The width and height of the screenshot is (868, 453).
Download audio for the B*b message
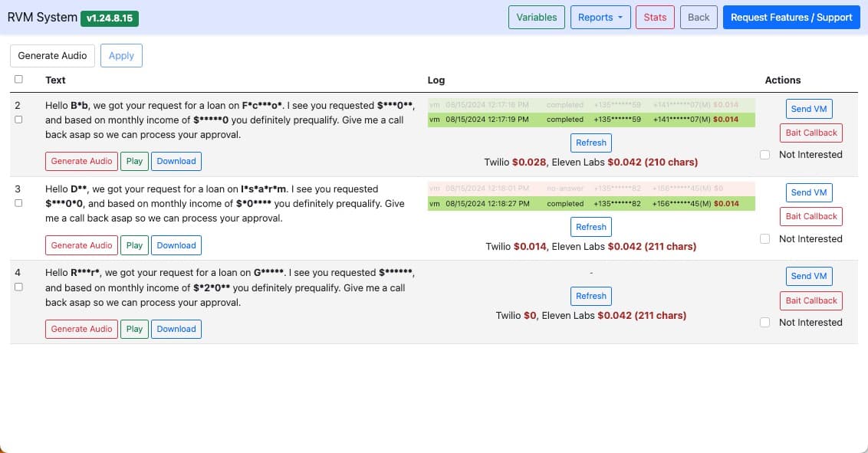tap(176, 161)
